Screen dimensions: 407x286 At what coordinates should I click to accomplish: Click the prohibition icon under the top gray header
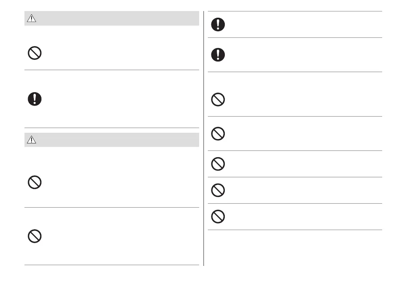pos(35,53)
